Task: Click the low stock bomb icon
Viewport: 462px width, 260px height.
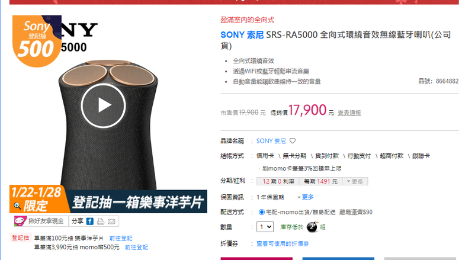Action: (x=312, y=227)
